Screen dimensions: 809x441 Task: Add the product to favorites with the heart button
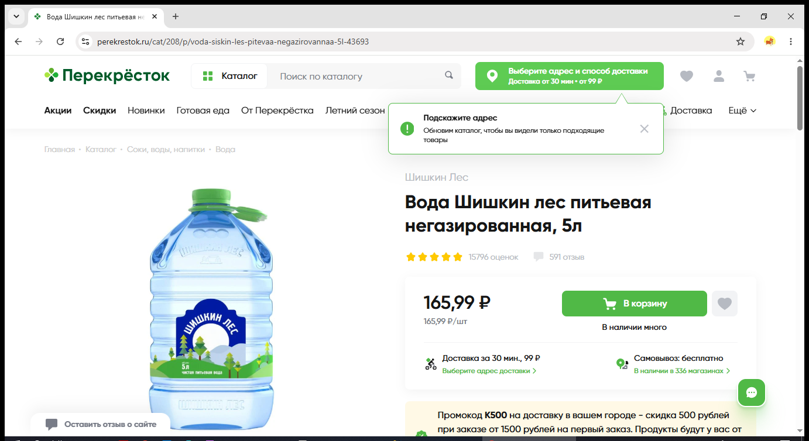725,304
